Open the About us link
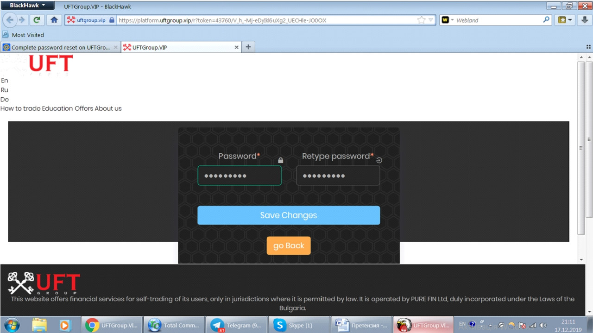This screenshot has height=333, width=593. (108, 108)
